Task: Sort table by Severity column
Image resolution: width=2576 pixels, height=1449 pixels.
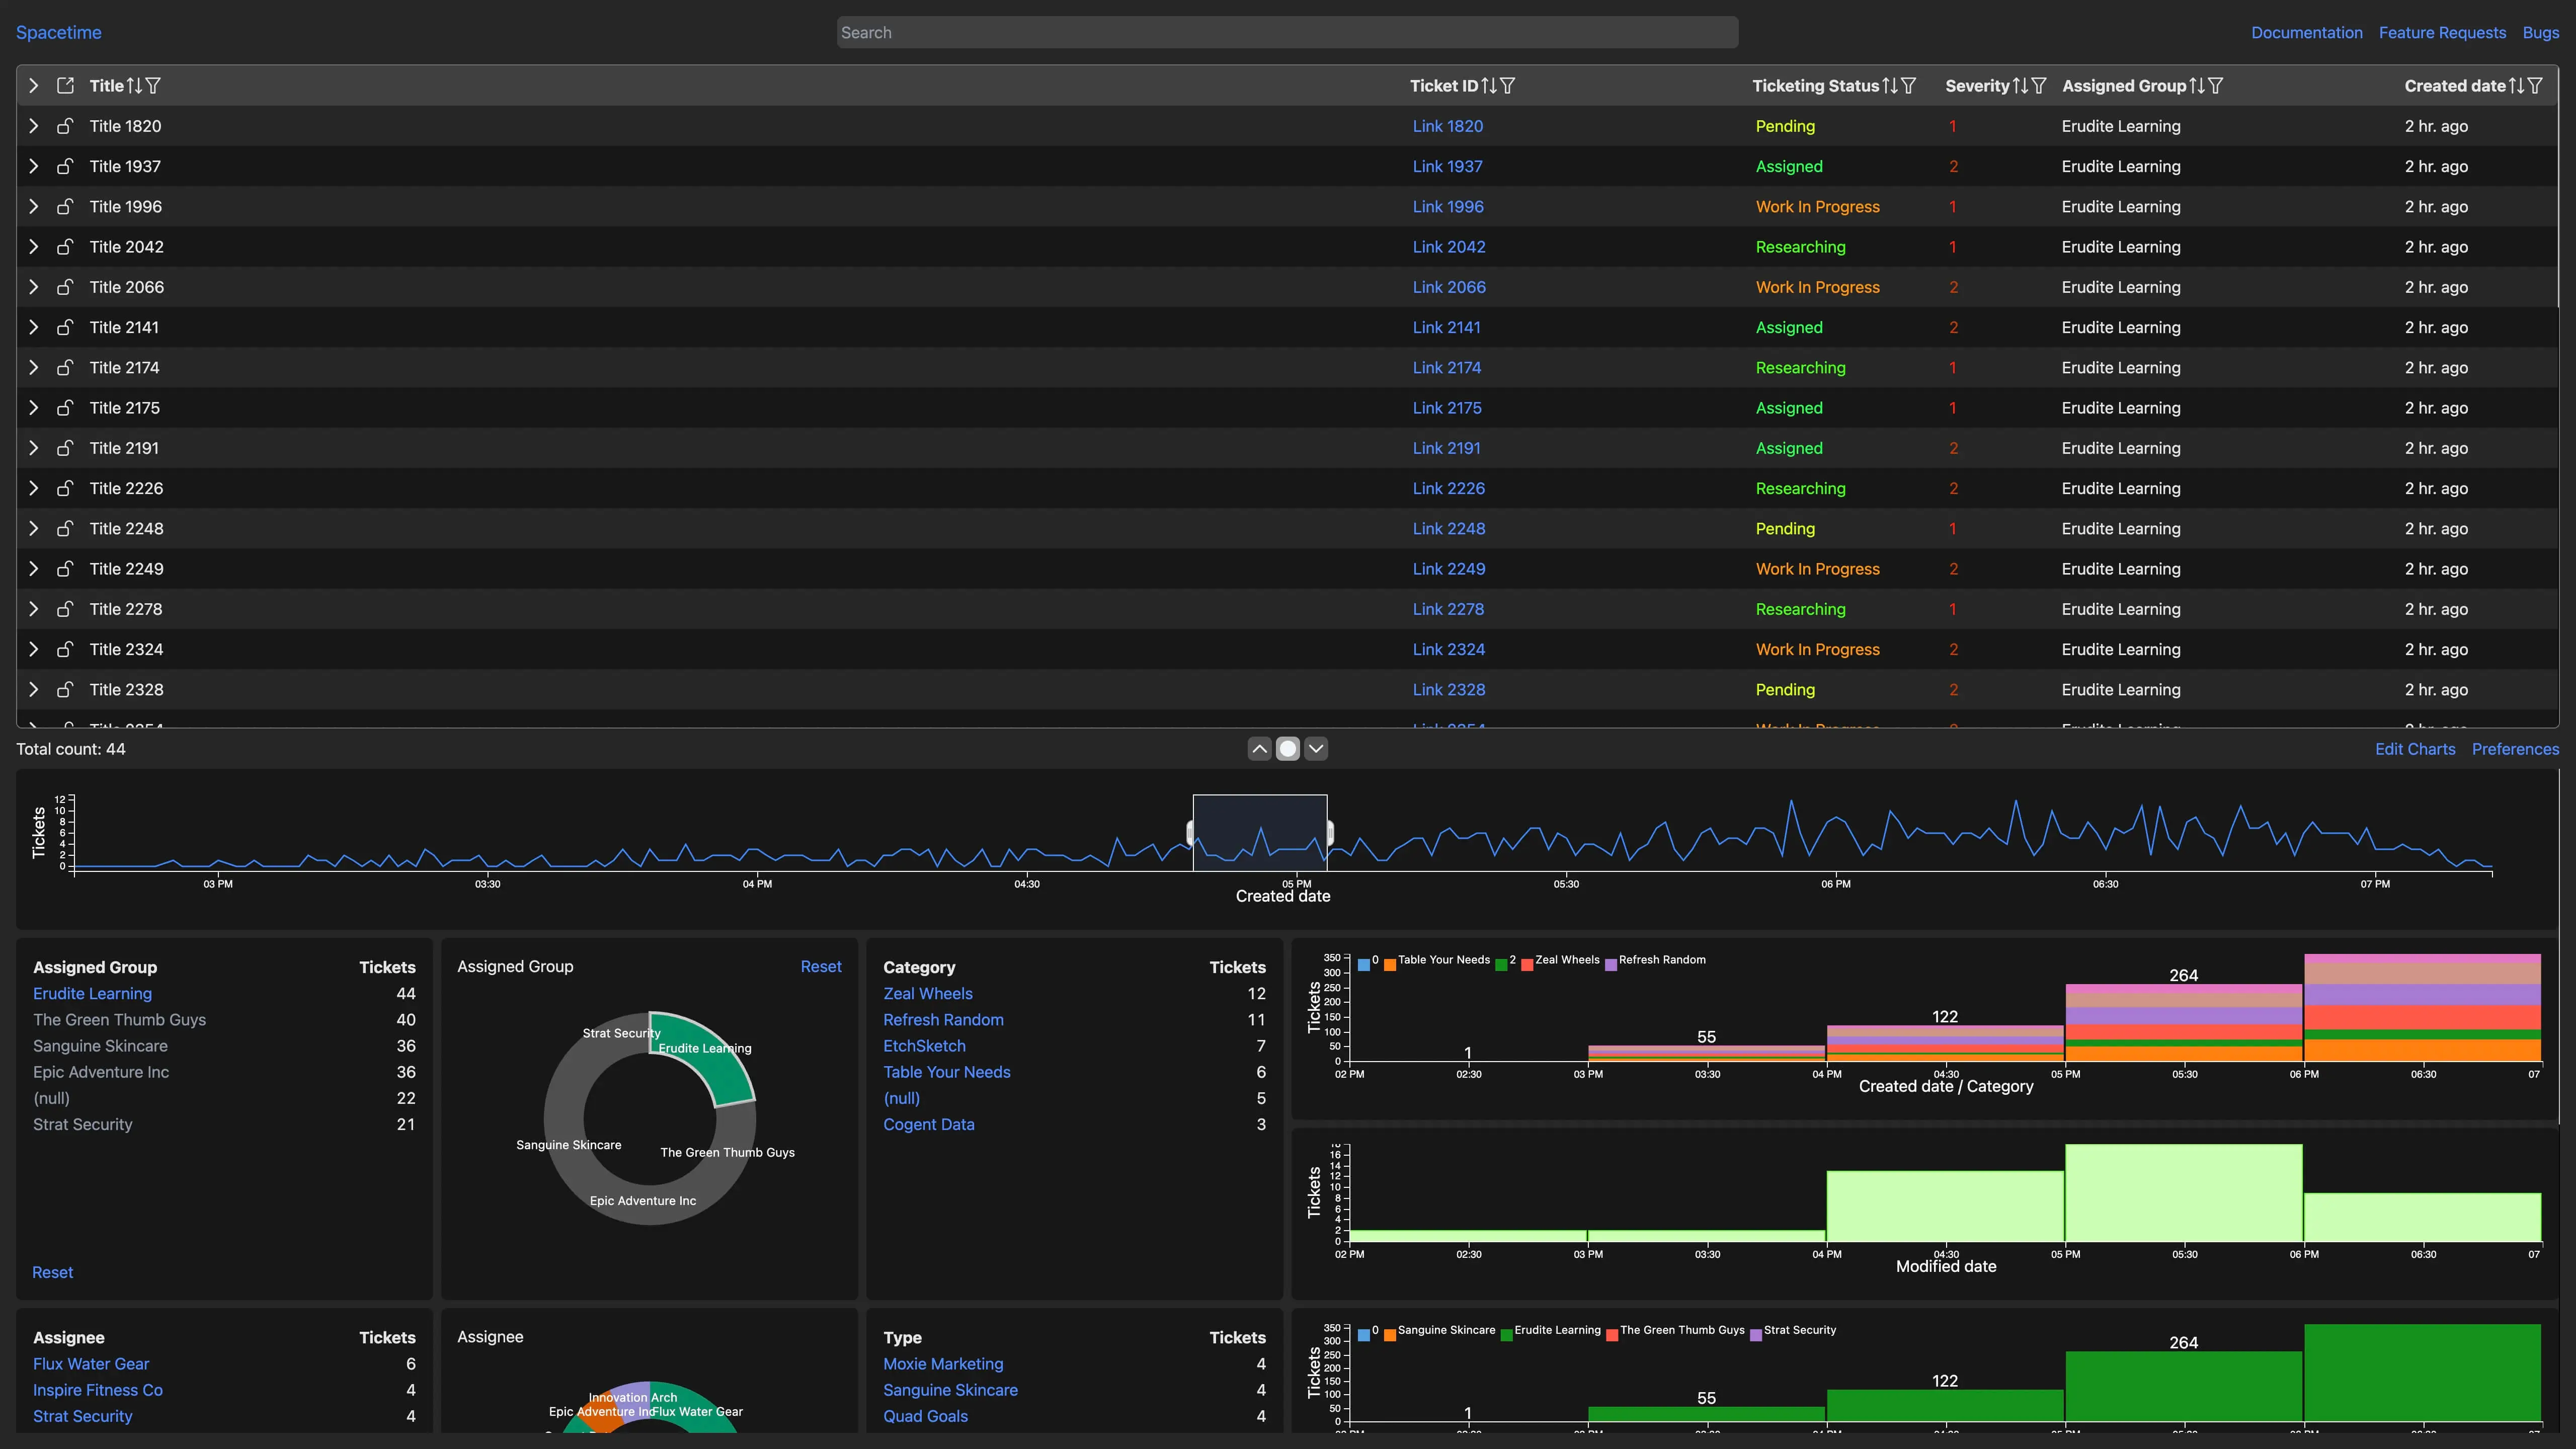Action: [2020, 86]
